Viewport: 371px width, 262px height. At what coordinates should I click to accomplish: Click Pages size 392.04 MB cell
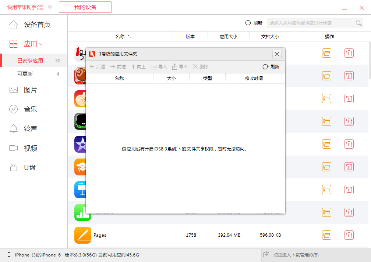coord(229,235)
